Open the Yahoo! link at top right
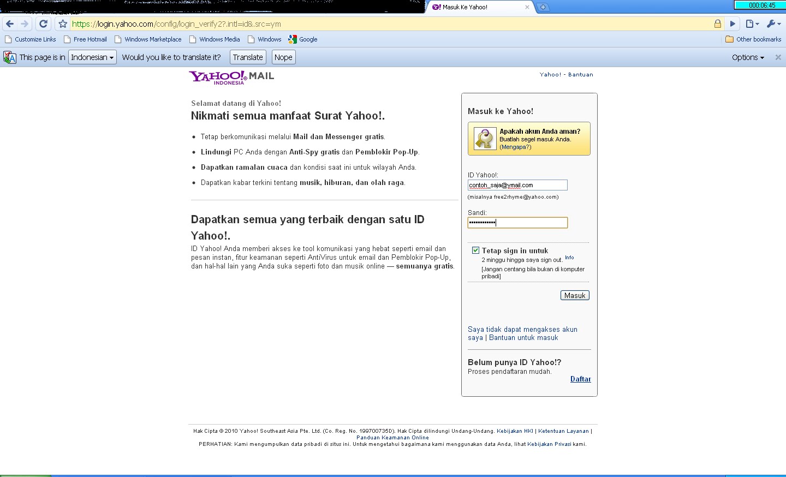Image resolution: width=786 pixels, height=477 pixels. coord(550,75)
